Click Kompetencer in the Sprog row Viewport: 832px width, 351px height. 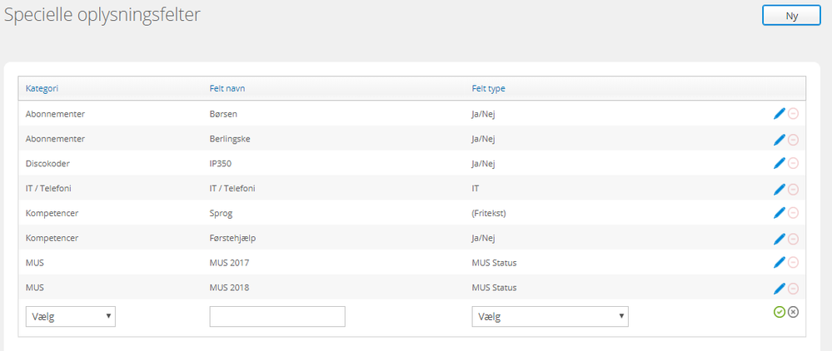[x=52, y=213]
